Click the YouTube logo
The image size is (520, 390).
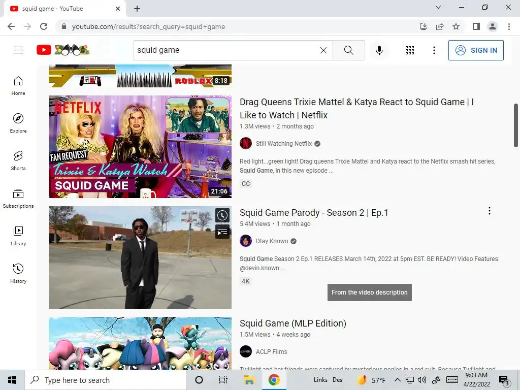[62, 50]
